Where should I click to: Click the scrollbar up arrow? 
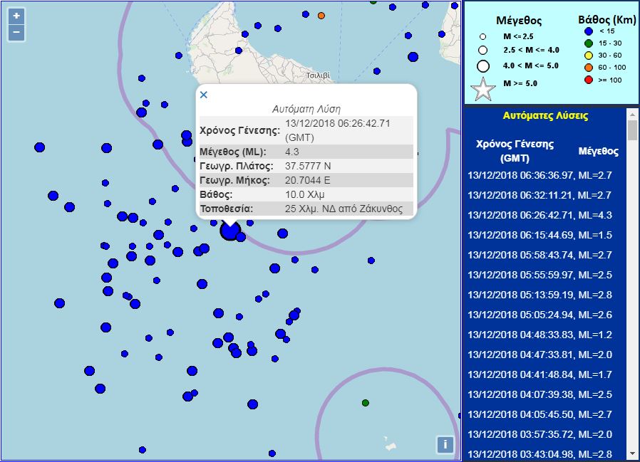pyautogui.click(x=632, y=115)
